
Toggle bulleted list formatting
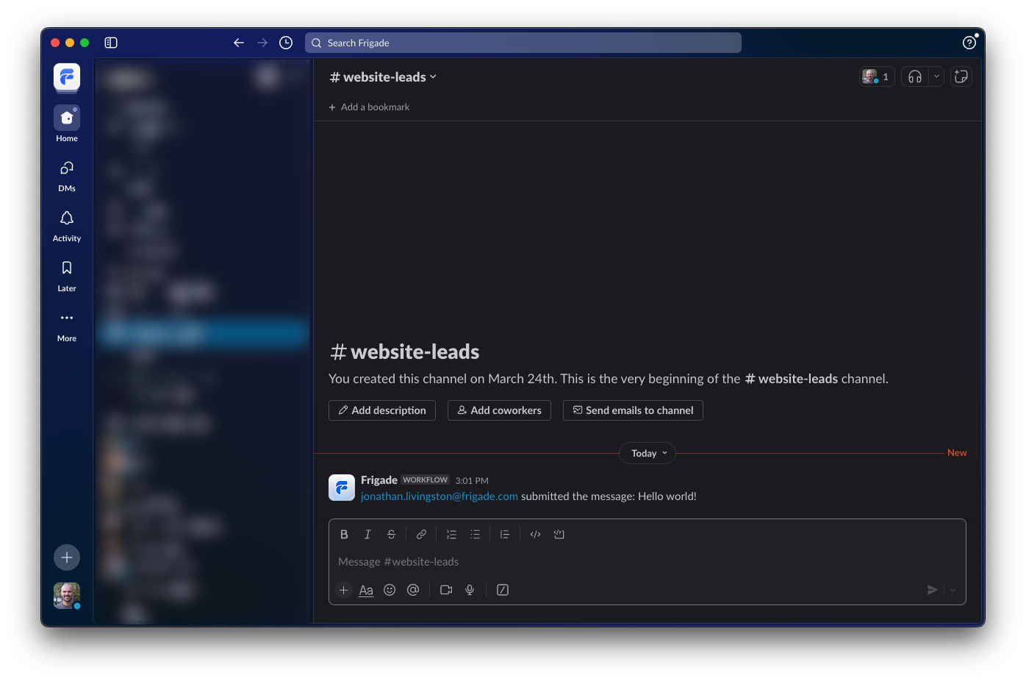tap(475, 535)
